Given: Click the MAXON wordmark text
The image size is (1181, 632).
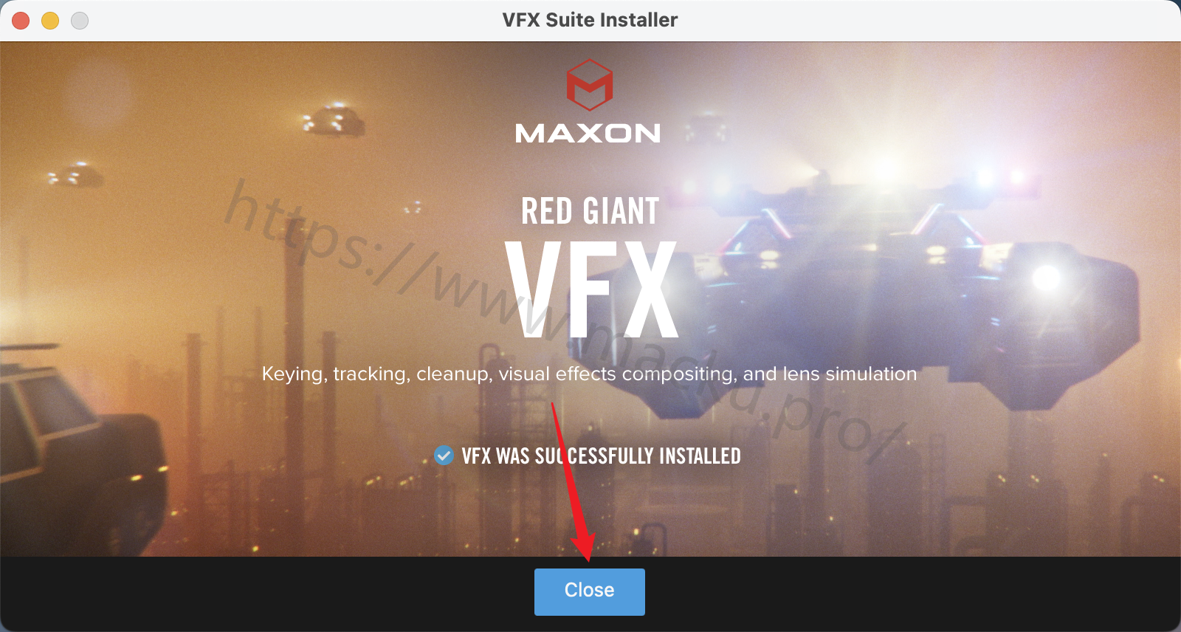Looking at the screenshot, I should 588,134.
